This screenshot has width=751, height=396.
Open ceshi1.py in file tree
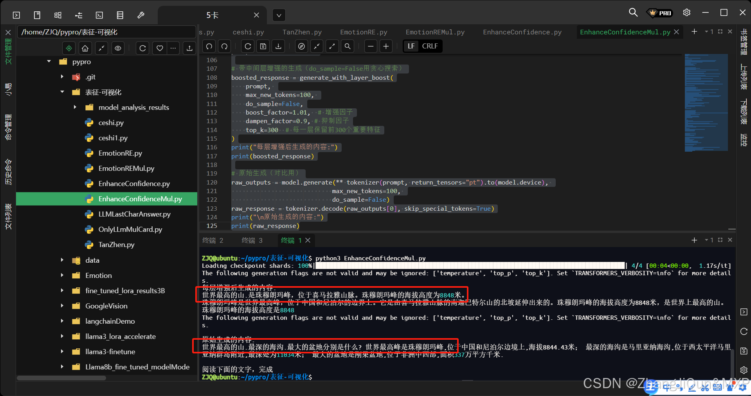(x=113, y=138)
